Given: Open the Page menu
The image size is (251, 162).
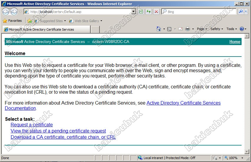Looking at the screenshot, I should [202, 29].
